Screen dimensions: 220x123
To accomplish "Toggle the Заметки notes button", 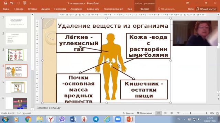I will pyautogui.click(x=128, y=113).
